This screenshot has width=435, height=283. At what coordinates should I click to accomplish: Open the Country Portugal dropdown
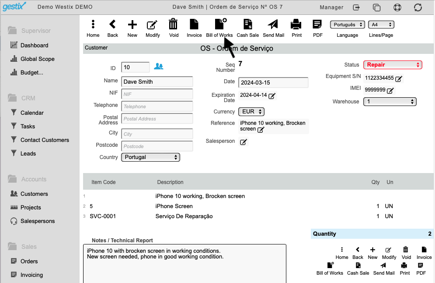pos(151,157)
